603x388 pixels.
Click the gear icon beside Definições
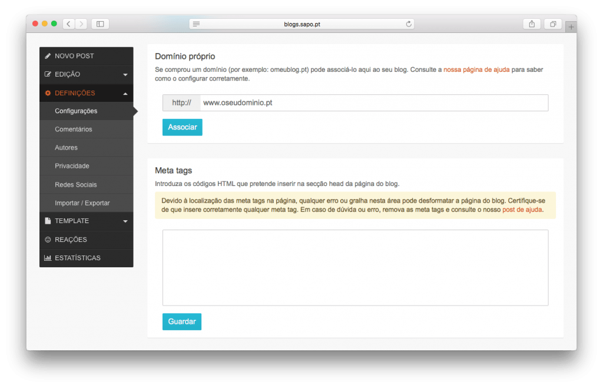point(48,93)
